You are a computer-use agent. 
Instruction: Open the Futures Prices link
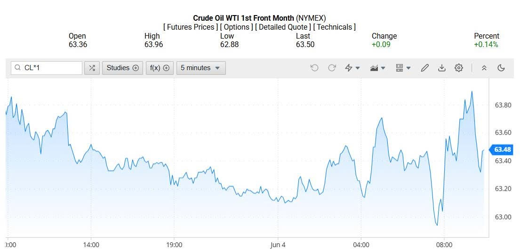pos(191,27)
